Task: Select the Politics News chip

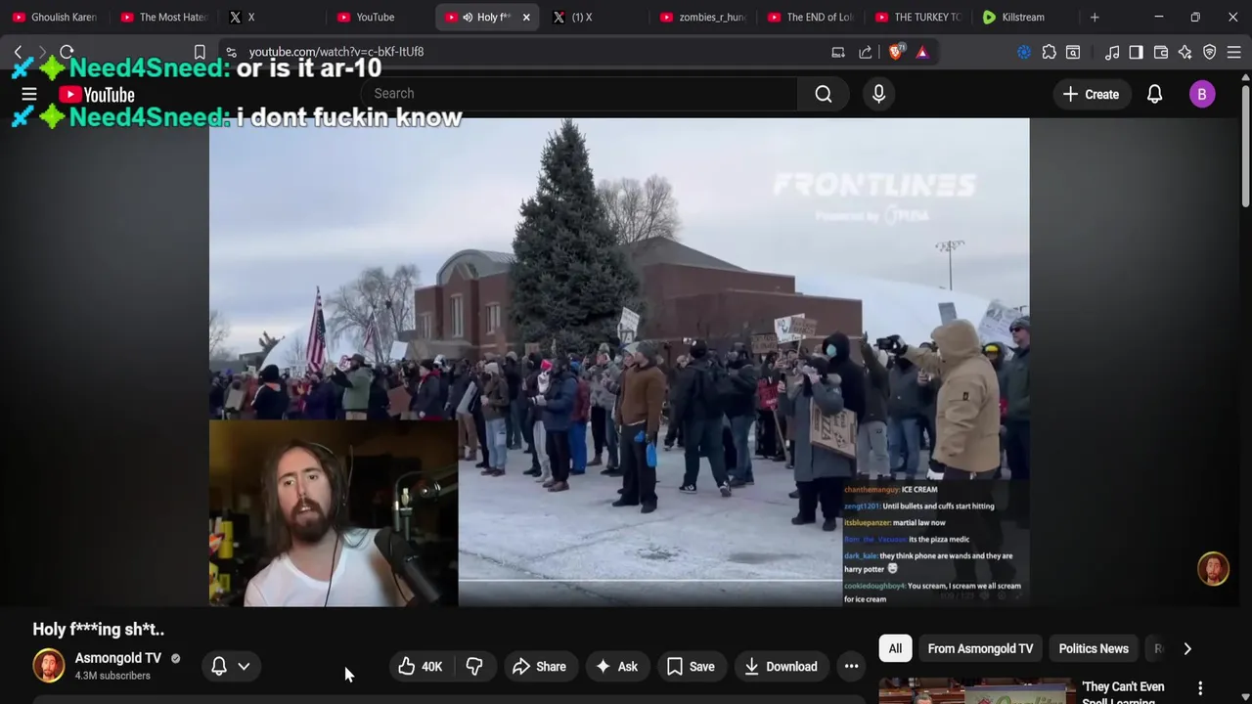Action: (x=1094, y=648)
